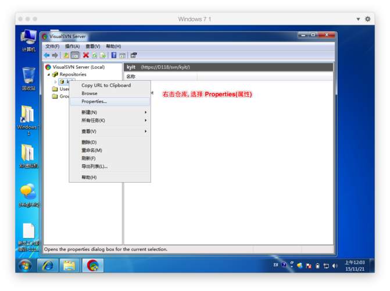Click the blue Help question mark toolbar icon

click(x=114, y=55)
